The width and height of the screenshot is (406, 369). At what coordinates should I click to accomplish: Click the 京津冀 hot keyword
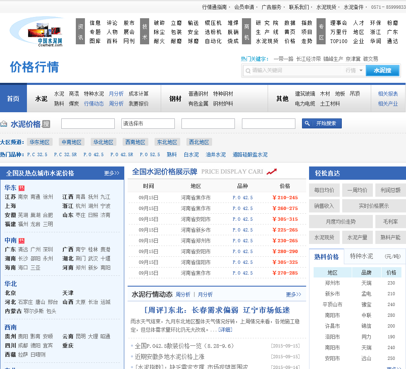(353, 59)
